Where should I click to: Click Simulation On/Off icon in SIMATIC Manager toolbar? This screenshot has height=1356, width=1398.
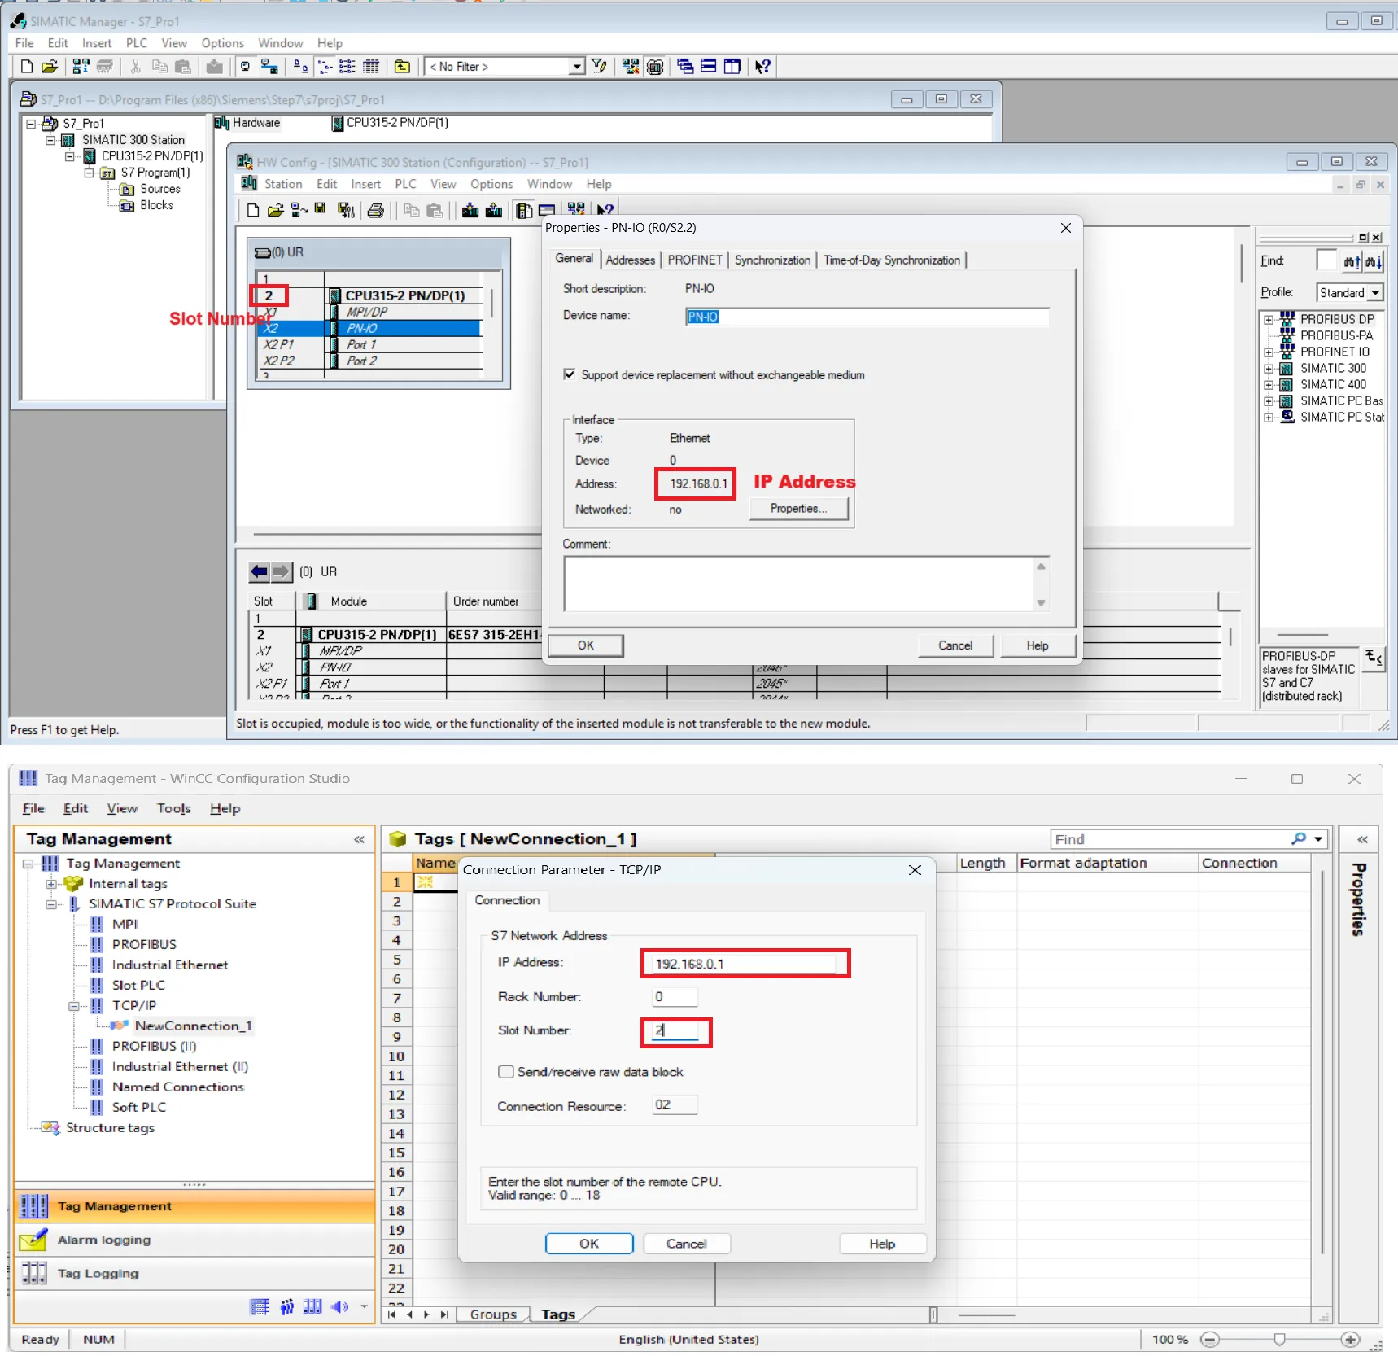point(654,67)
